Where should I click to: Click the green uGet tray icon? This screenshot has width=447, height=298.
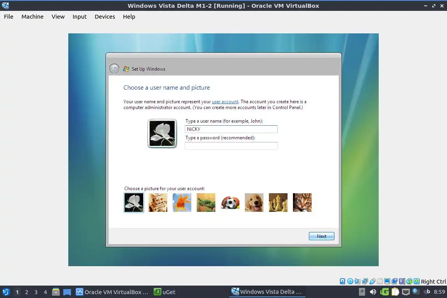pyautogui.click(x=385, y=292)
